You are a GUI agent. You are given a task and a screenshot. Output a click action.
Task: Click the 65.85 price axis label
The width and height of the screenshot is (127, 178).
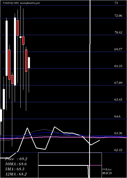point(119,100)
